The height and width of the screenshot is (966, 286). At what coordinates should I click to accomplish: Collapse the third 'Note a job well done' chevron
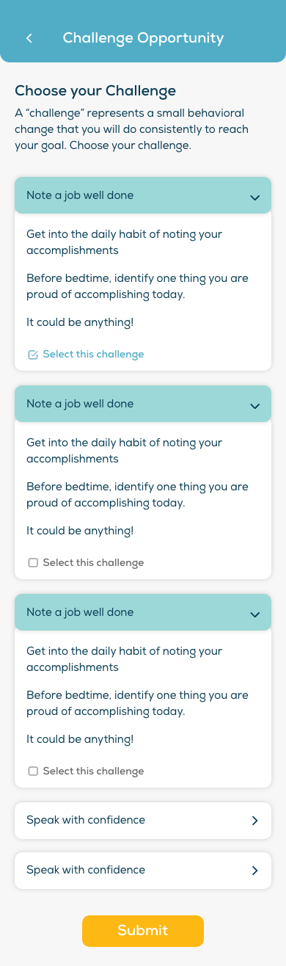tap(254, 614)
